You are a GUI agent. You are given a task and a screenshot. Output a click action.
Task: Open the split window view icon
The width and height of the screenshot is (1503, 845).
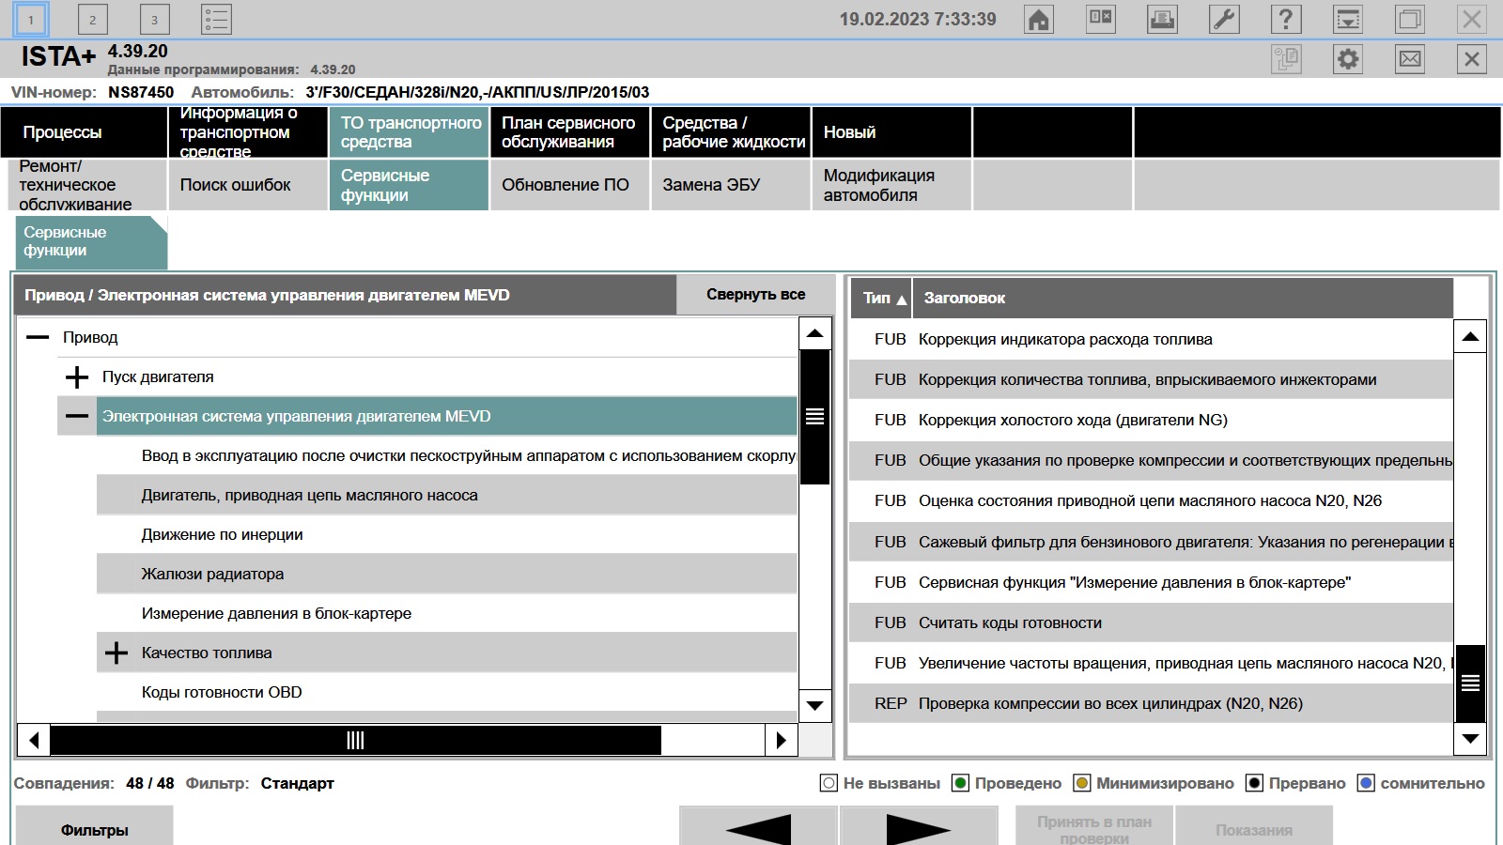point(1101,20)
